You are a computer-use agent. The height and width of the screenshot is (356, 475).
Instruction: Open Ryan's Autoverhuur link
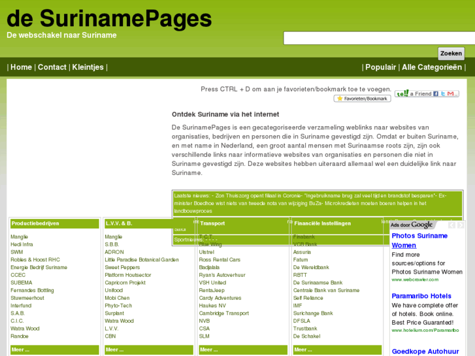click(x=222, y=275)
